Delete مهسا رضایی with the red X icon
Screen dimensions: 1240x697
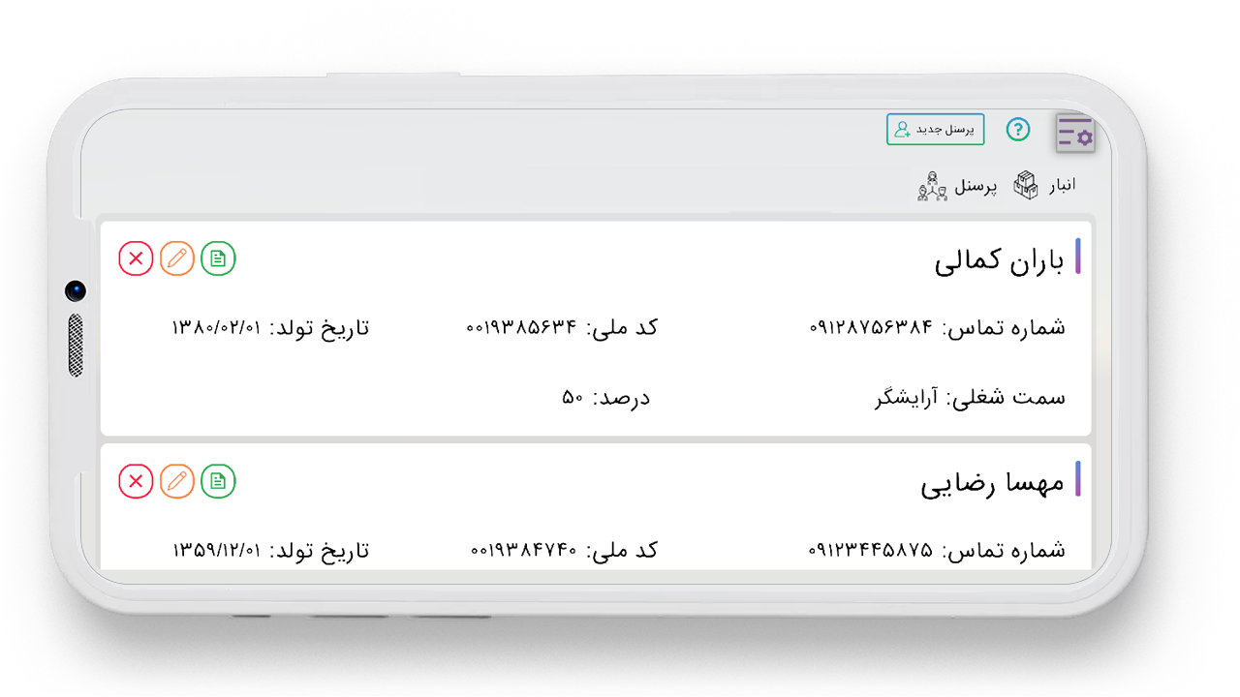(137, 481)
